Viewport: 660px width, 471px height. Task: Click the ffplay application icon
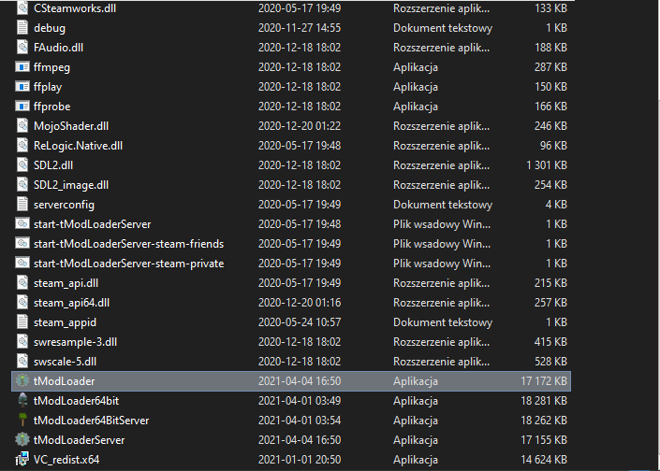22,87
